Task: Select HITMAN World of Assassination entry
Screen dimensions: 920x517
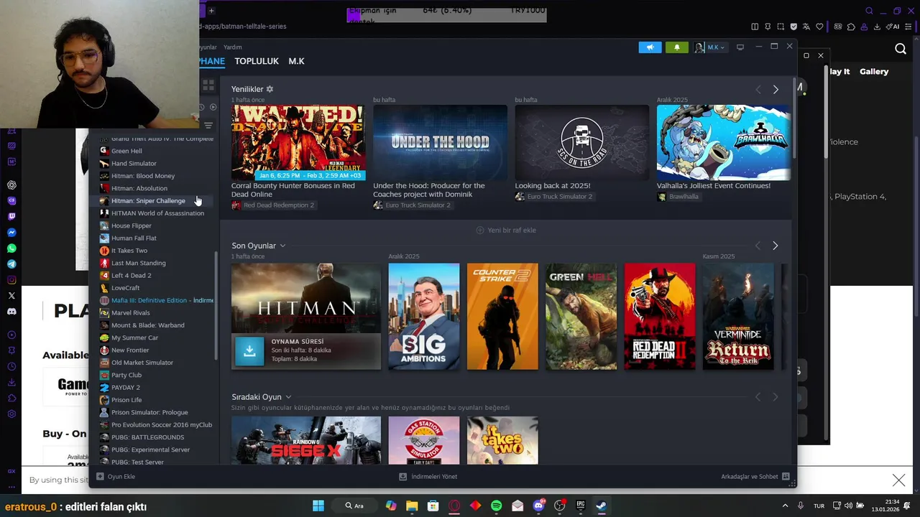Action: coord(157,213)
